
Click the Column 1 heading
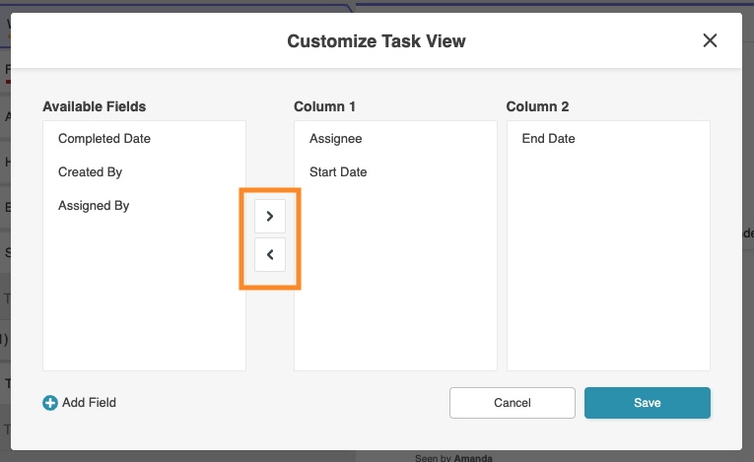click(x=322, y=106)
